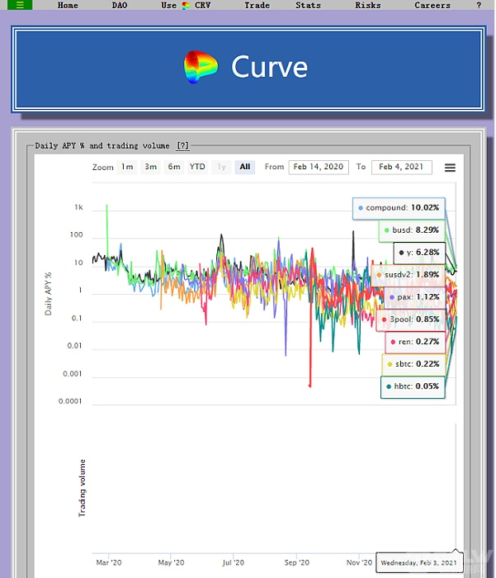Screen dimensions: 496x578
Task: Click the 0.0001 y-axis tick label
Action: click(x=70, y=401)
